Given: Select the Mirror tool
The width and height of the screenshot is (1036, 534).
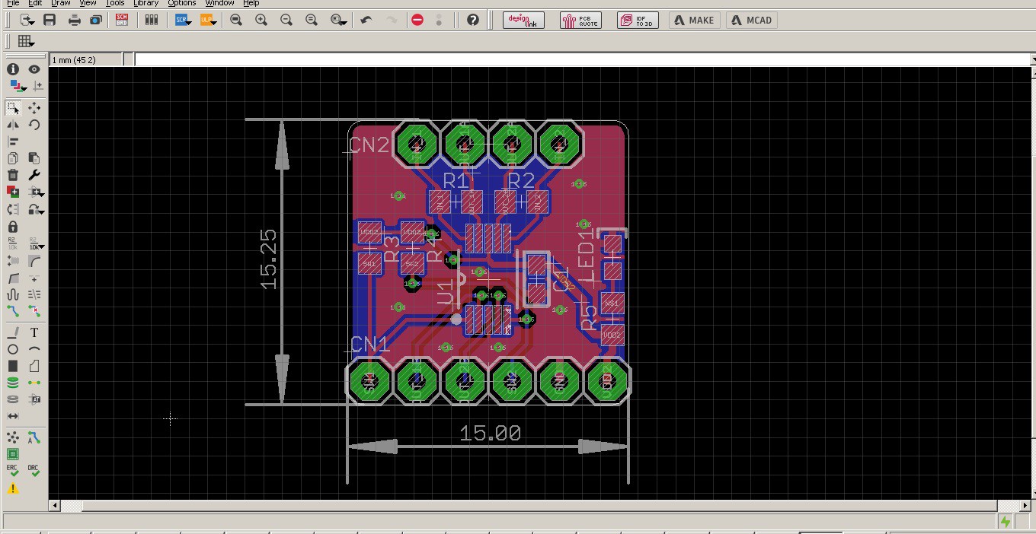Looking at the screenshot, I should pos(13,125).
